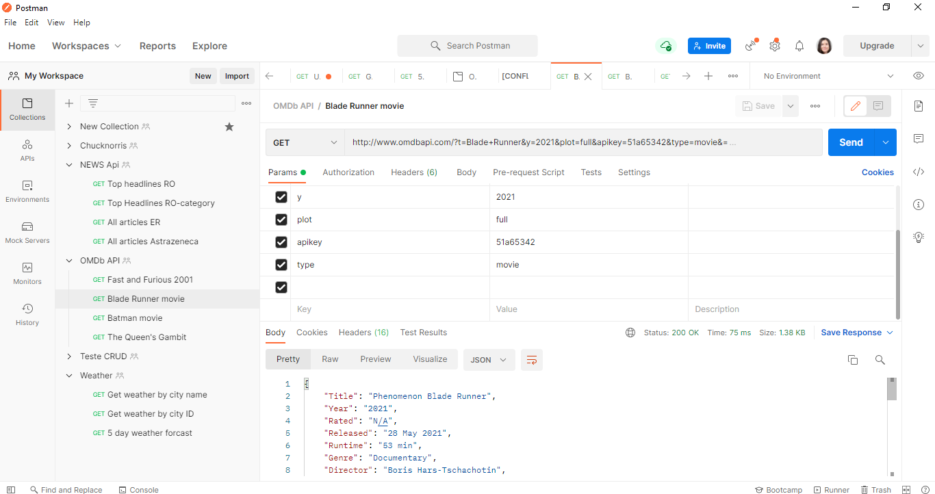Open the Workspaces menu
The height and width of the screenshot is (494, 935).
(86, 46)
